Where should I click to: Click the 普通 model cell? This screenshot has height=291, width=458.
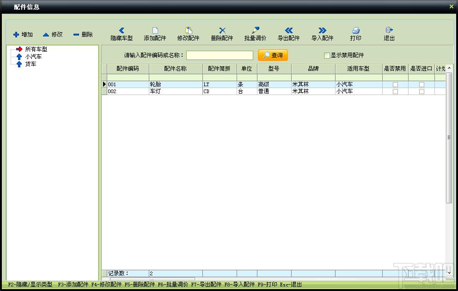tap(274, 92)
